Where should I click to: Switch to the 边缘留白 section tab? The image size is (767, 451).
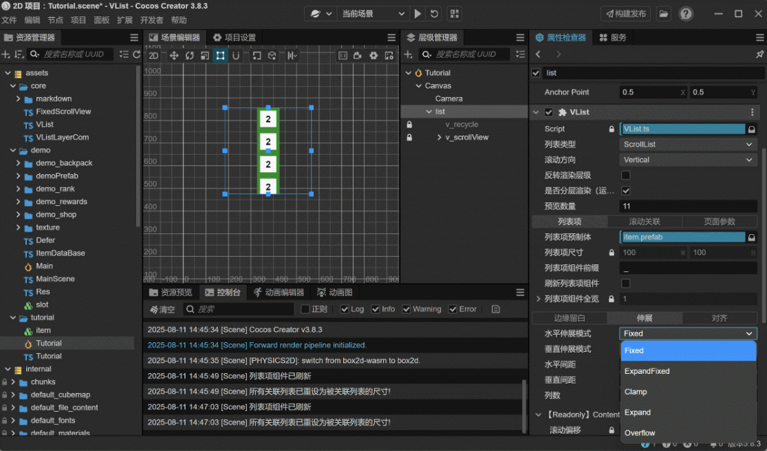point(570,318)
